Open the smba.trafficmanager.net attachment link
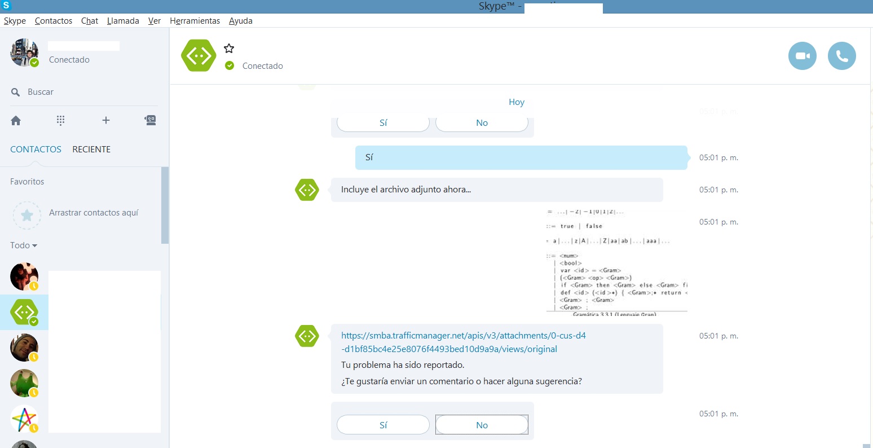This screenshot has height=448, width=873. click(x=462, y=342)
